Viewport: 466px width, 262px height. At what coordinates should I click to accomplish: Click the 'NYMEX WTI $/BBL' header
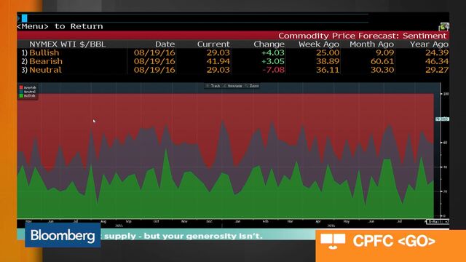68,44
